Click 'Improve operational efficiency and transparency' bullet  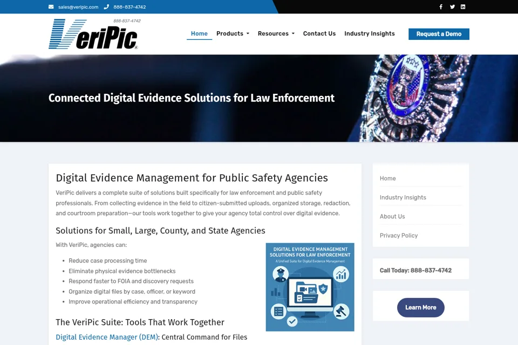click(x=133, y=302)
